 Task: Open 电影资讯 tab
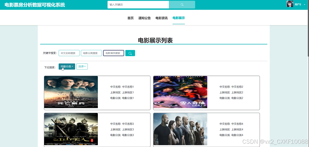tap(162, 18)
